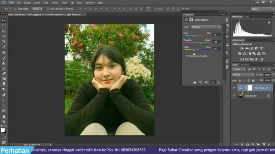
Task: Select the Lasso tool
Action: tap(4, 31)
